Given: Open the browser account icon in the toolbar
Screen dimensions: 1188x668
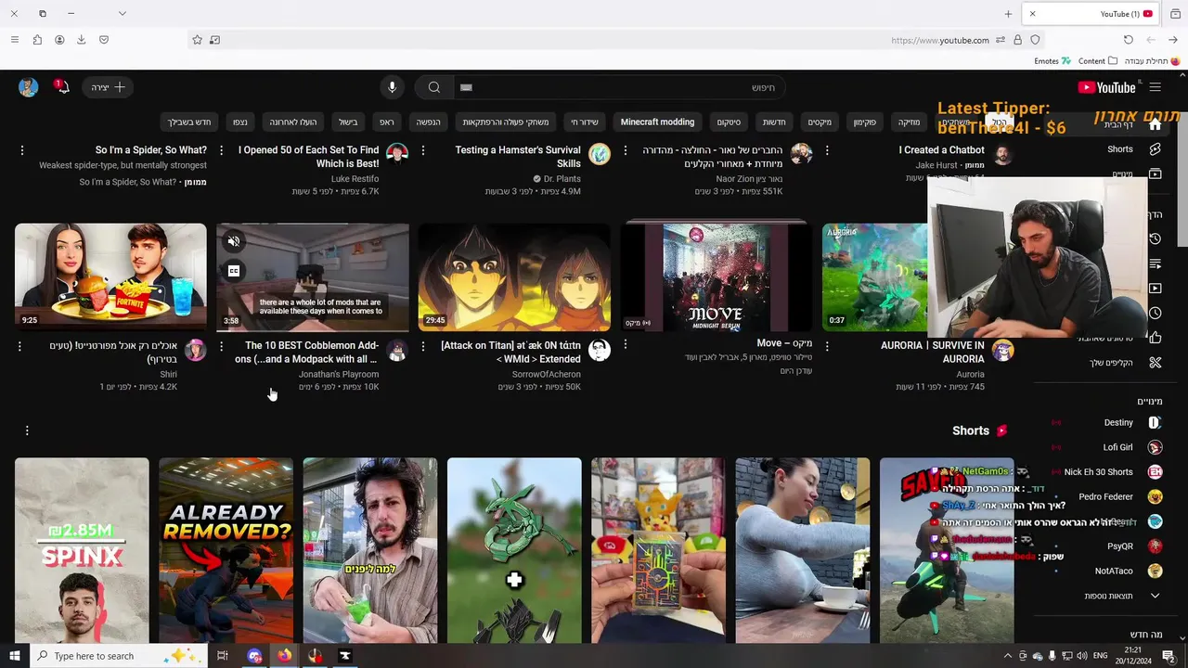Looking at the screenshot, I should (x=59, y=40).
